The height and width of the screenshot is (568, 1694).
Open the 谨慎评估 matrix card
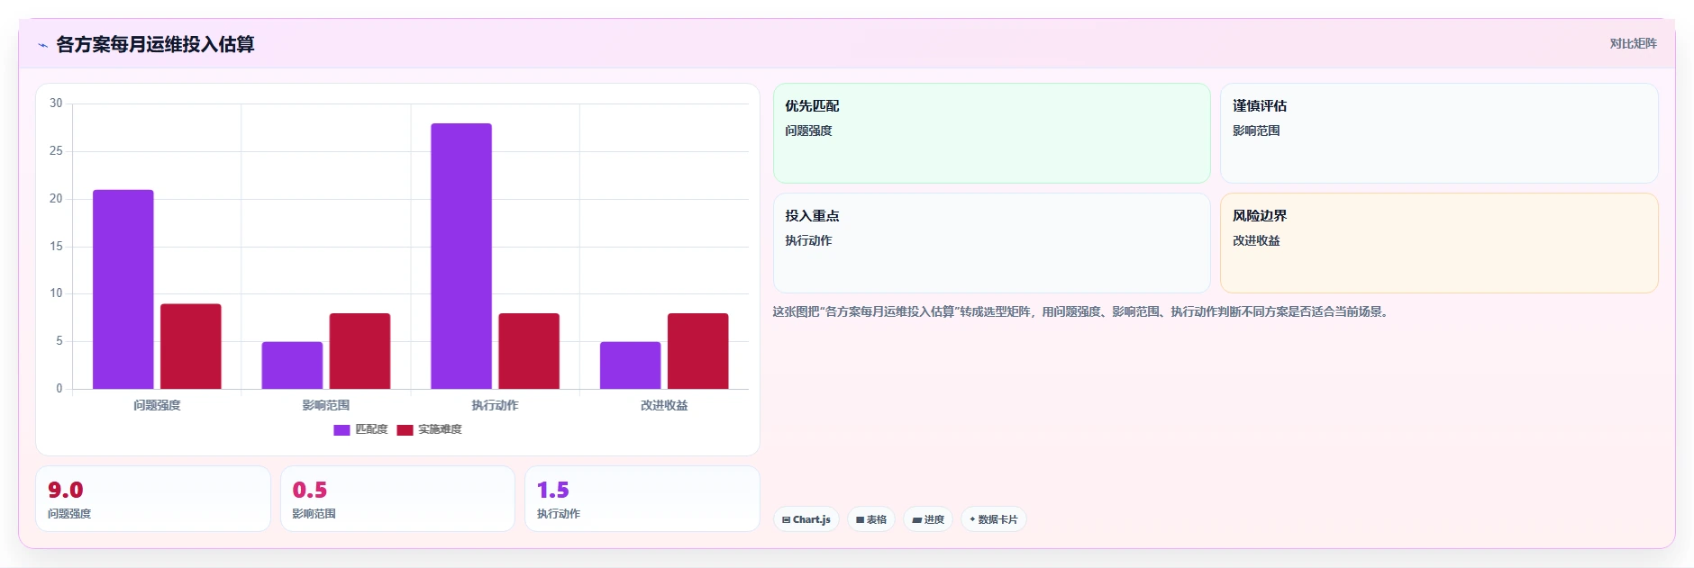pyautogui.click(x=1439, y=133)
